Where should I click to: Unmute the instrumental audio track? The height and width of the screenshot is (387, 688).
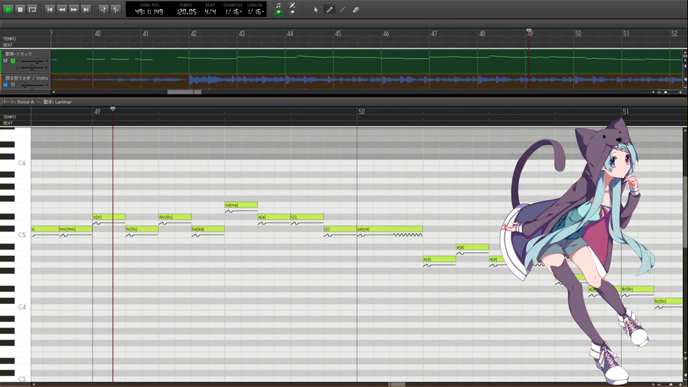click(6, 85)
